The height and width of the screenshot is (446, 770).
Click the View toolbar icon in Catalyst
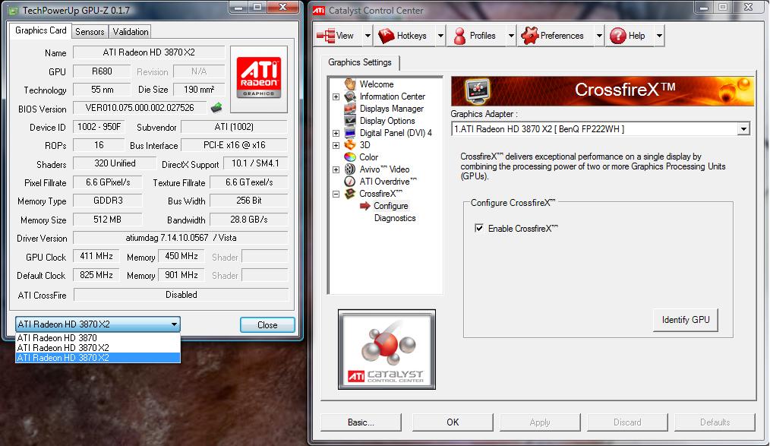[x=326, y=36]
